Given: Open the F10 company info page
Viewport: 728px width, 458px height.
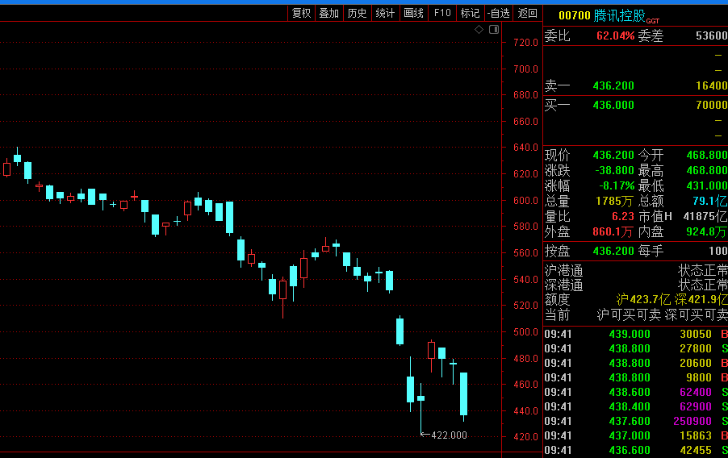Looking at the screenshot, I should [441, 13].
